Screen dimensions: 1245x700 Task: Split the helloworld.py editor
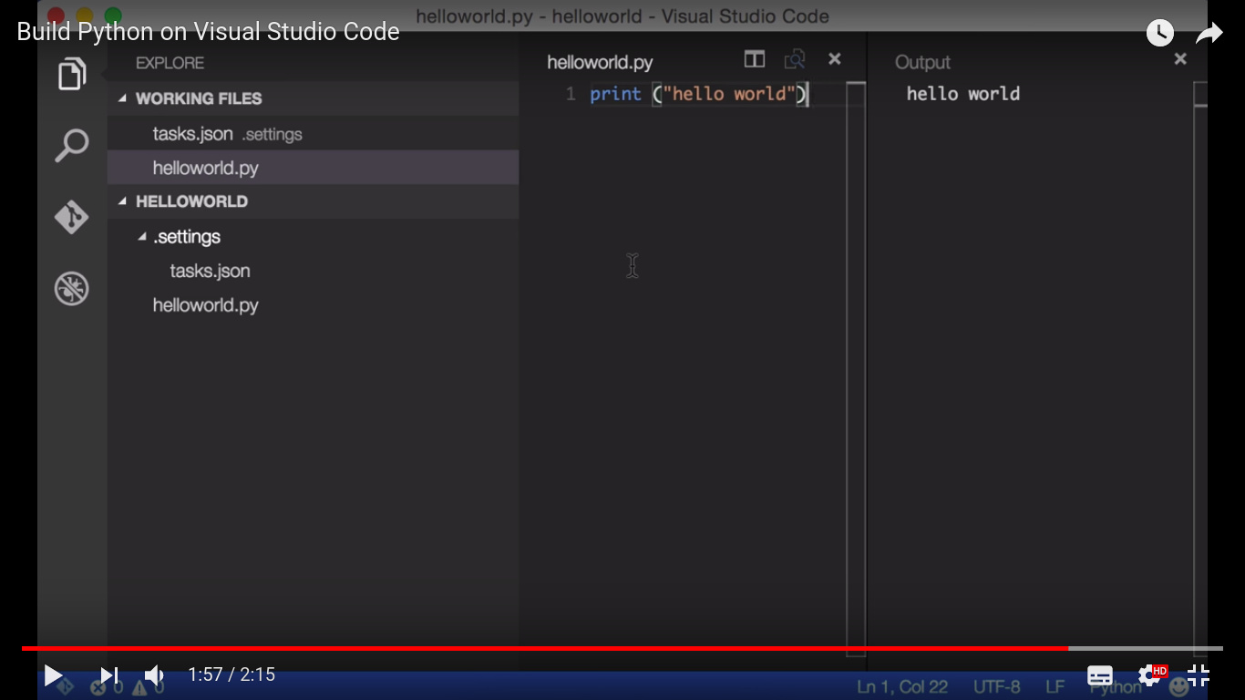[754, 59]
